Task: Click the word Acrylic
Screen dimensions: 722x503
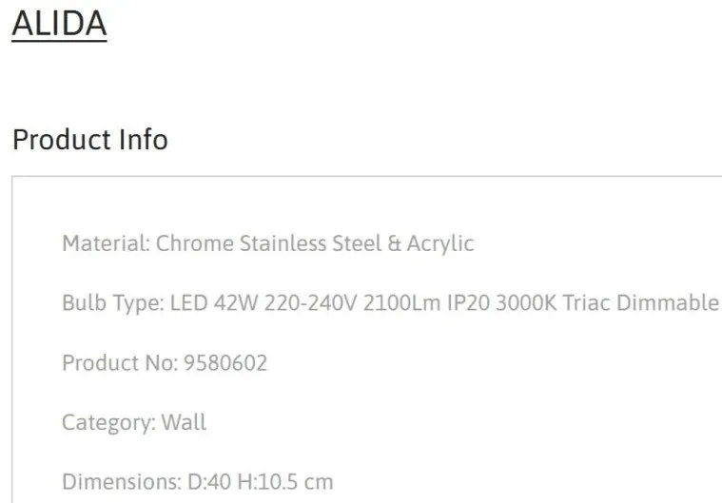Action: pyautogui.click(x=440, y=244)
